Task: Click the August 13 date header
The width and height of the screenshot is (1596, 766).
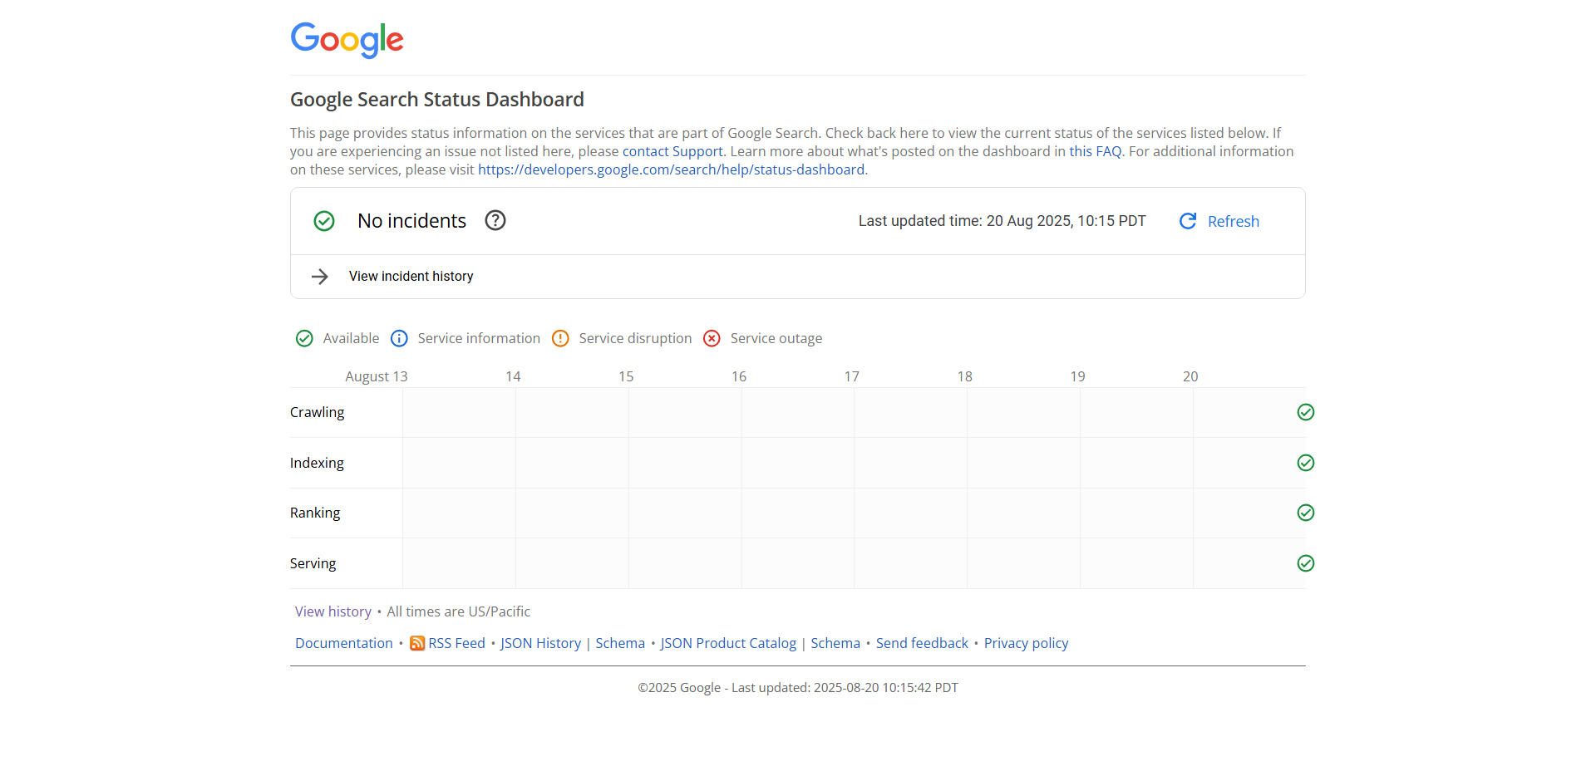Action: pos(377,376)
